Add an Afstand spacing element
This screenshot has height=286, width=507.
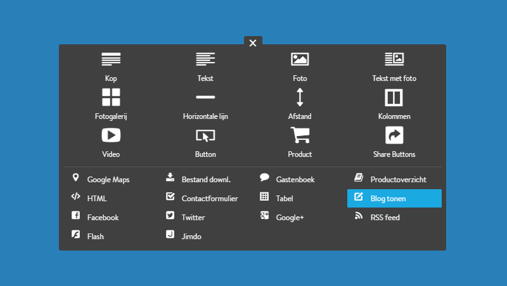click(300, 104)
